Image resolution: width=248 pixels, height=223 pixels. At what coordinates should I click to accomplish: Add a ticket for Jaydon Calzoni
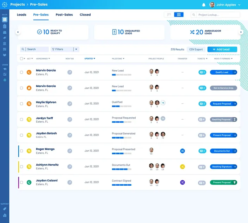[202, 183]
